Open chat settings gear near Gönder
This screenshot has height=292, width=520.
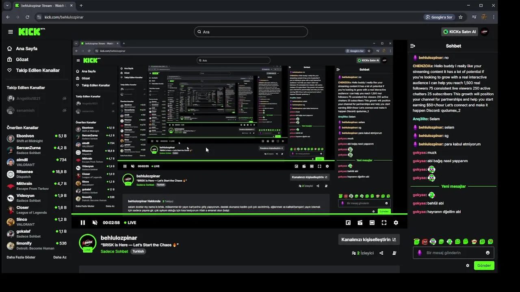pos(468,266)
